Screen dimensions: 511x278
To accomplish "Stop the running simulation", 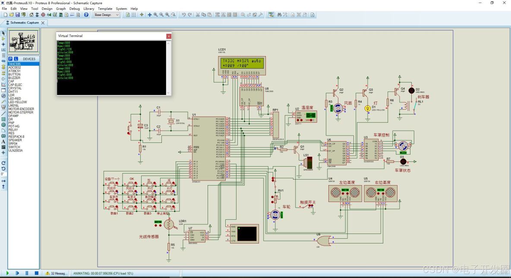I will 37,273.
